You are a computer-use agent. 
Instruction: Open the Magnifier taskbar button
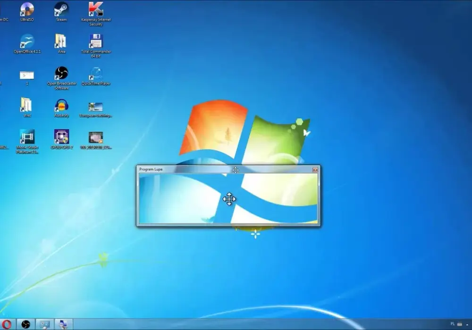click(x=44, y=324)
